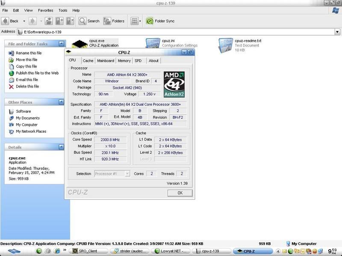Expand the address bar dropdown
342x256 pixels.
[338, 32]
